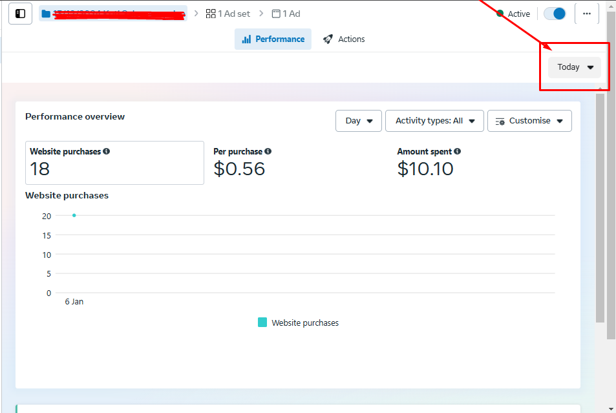Screen dimensions: 616x413
Task: Collapse the side panel using the top-left panel icon
Action: pyautogui.click(x=20, y=14)
